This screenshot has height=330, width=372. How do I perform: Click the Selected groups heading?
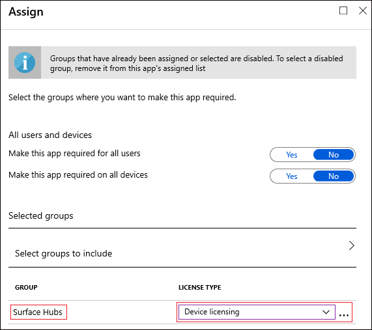tap(41, 216)
